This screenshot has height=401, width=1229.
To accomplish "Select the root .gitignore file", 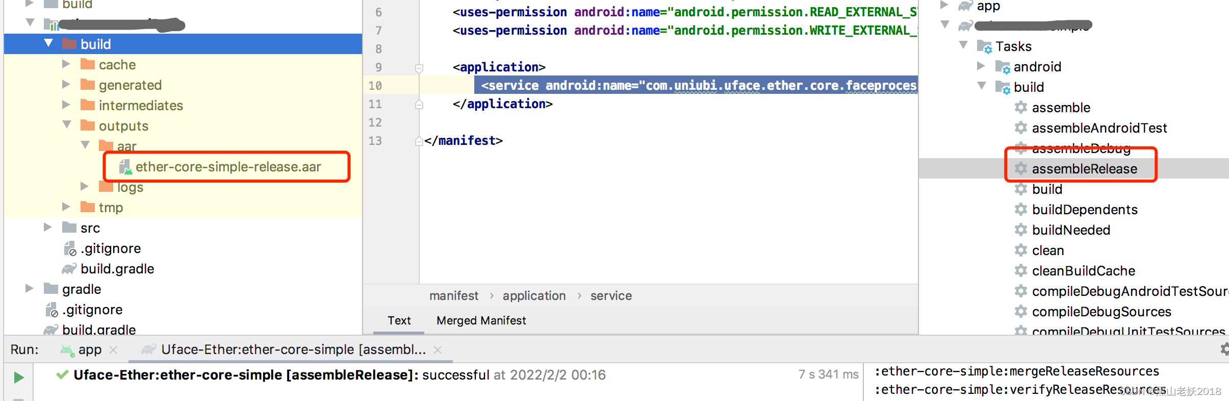I will pos(92,310).
